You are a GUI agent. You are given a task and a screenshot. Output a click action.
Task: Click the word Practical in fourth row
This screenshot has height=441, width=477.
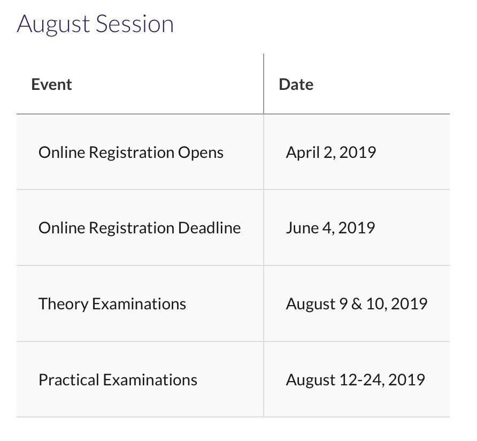69,380
